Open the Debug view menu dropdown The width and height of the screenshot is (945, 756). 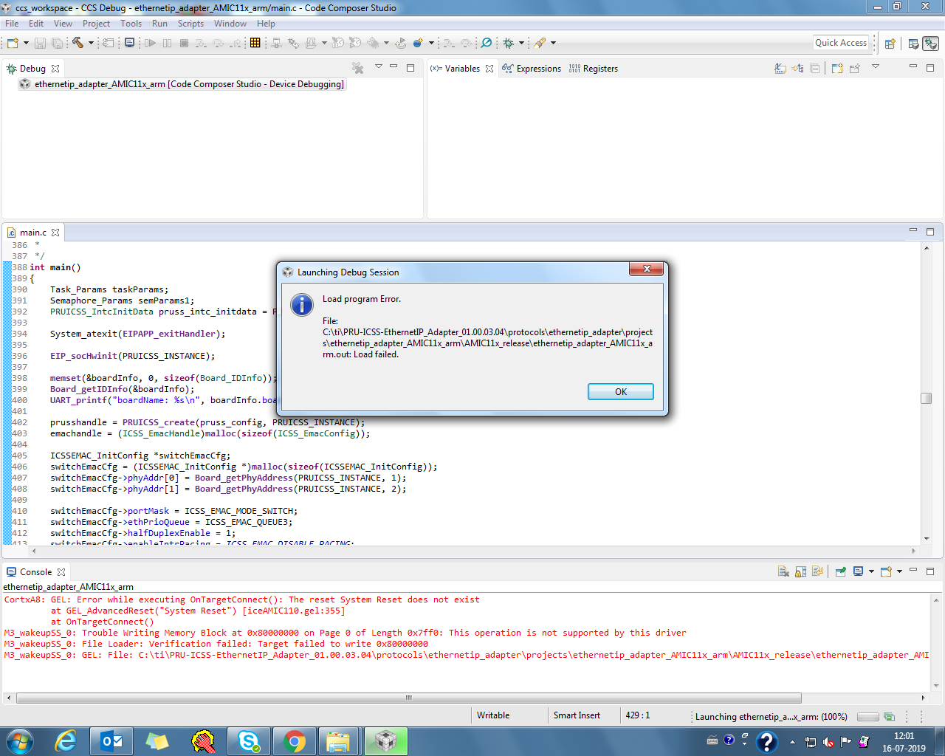tap(379, 66)
